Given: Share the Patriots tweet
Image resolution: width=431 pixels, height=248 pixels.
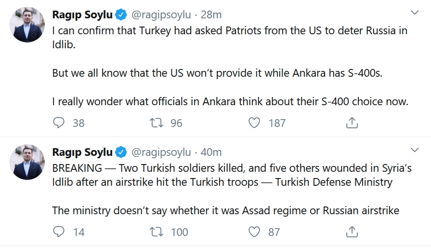Looking at the screenshot, I should pos(352,123).
